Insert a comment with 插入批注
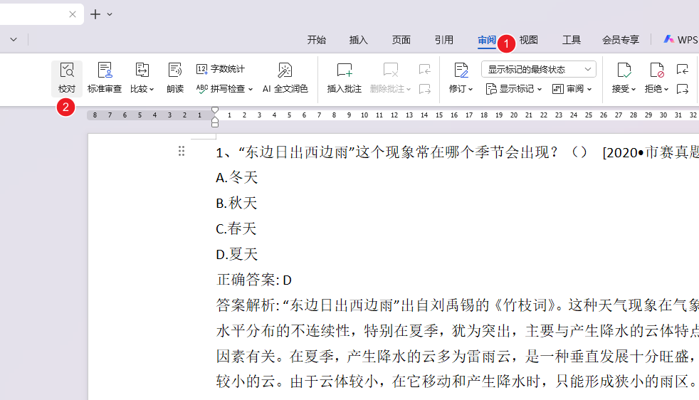 point(344,78)
